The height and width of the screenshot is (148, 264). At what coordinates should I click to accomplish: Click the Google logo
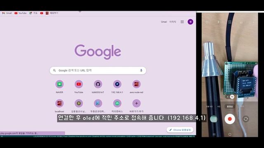[98, 52]
